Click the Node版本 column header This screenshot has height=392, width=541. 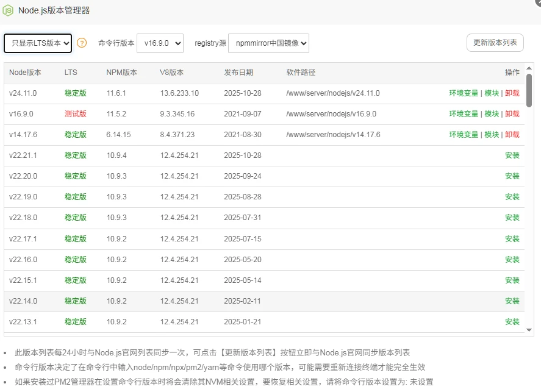pos(25,73)
